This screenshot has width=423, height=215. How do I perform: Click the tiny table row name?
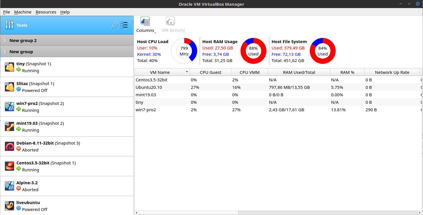[x=139, y=102]
